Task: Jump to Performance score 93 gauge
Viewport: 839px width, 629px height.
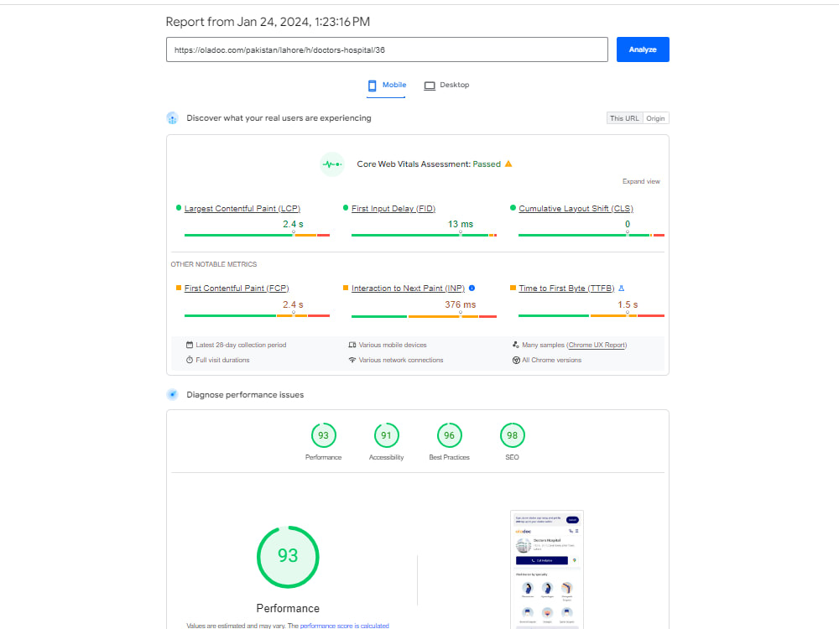Action: tap(323, 435)
